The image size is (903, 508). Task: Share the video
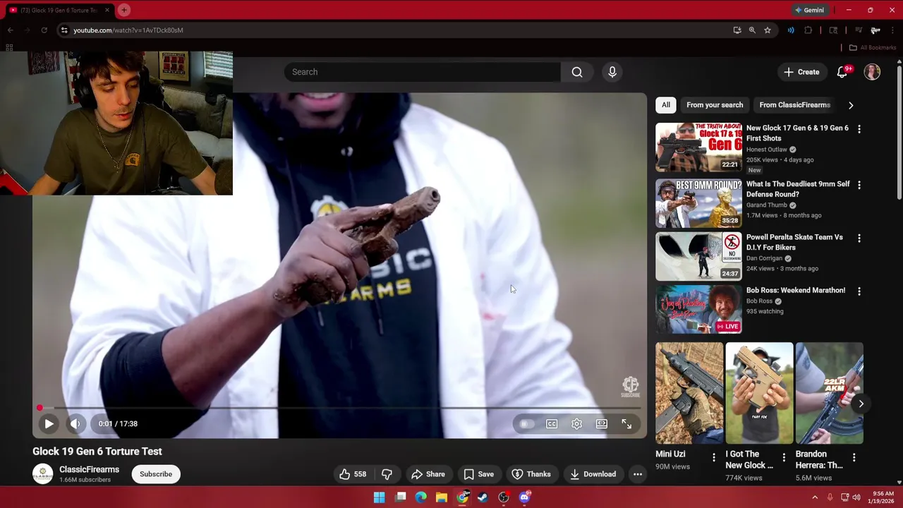428,474
